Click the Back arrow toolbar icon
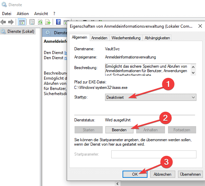205x186 pixels. point(3,22)
